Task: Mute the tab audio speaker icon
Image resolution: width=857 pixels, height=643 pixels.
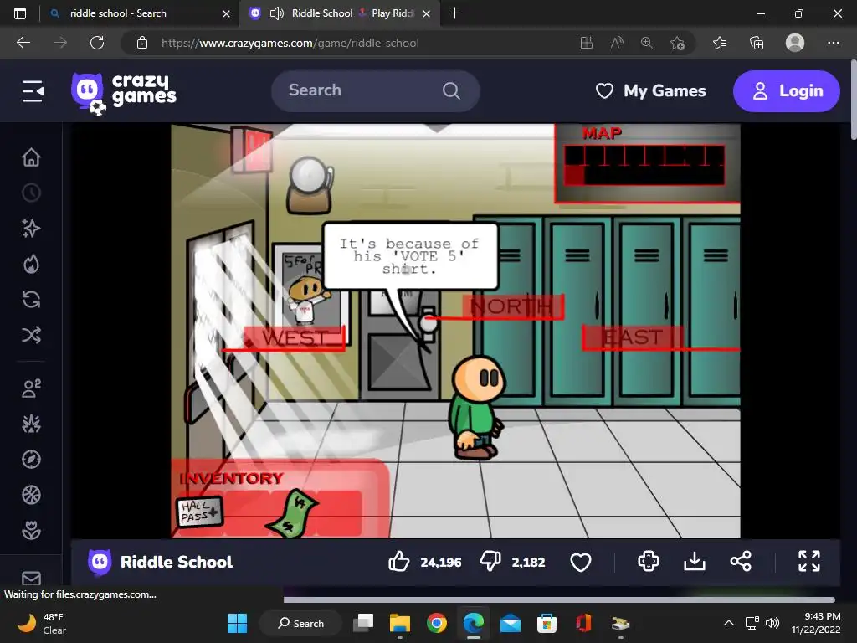Action: [277, 13]
